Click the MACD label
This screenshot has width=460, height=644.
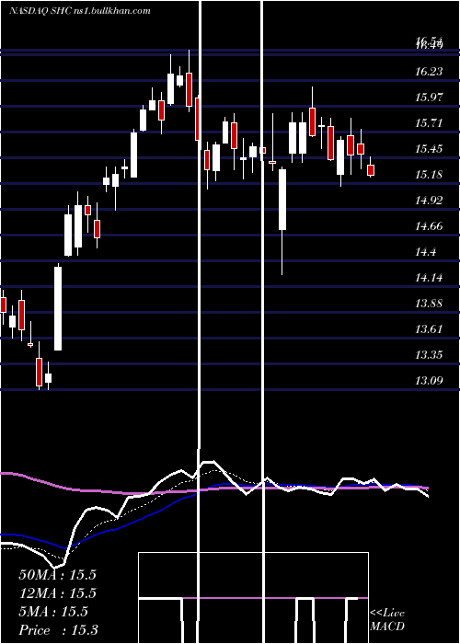[387, 627]
